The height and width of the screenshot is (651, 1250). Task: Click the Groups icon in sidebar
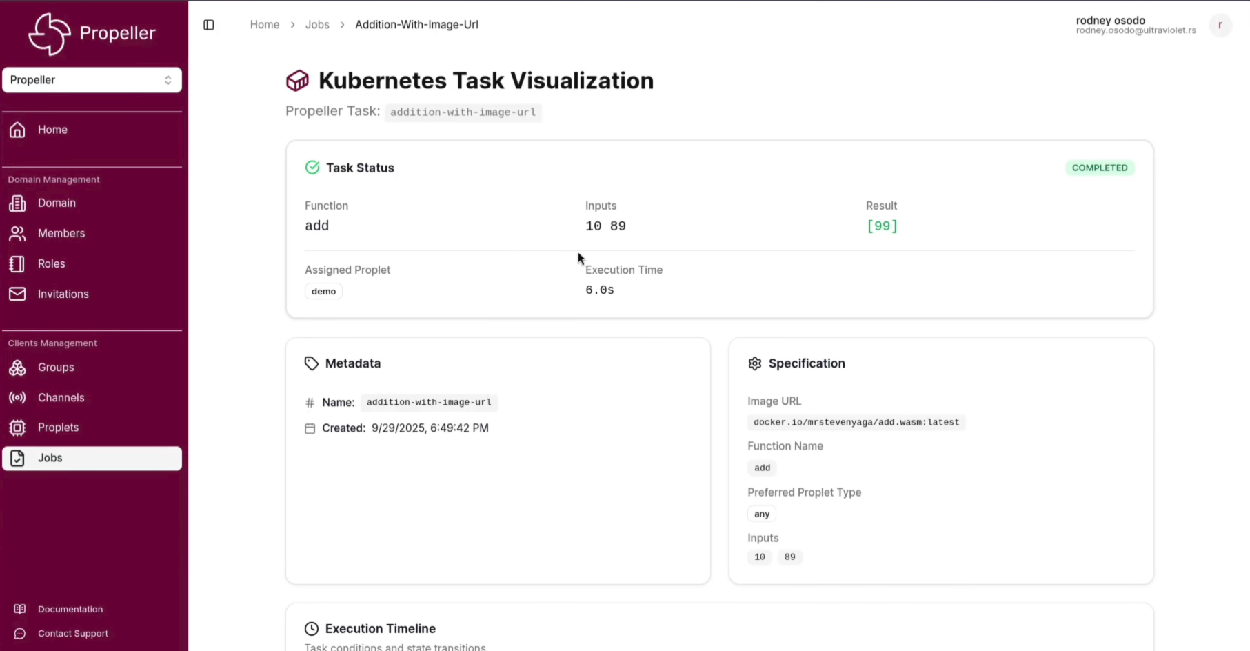17,368
